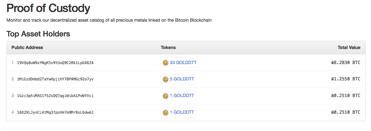371x131 pixels.
Task: Click the gold coin icon in row 3
Action: (x=166, y=96)
